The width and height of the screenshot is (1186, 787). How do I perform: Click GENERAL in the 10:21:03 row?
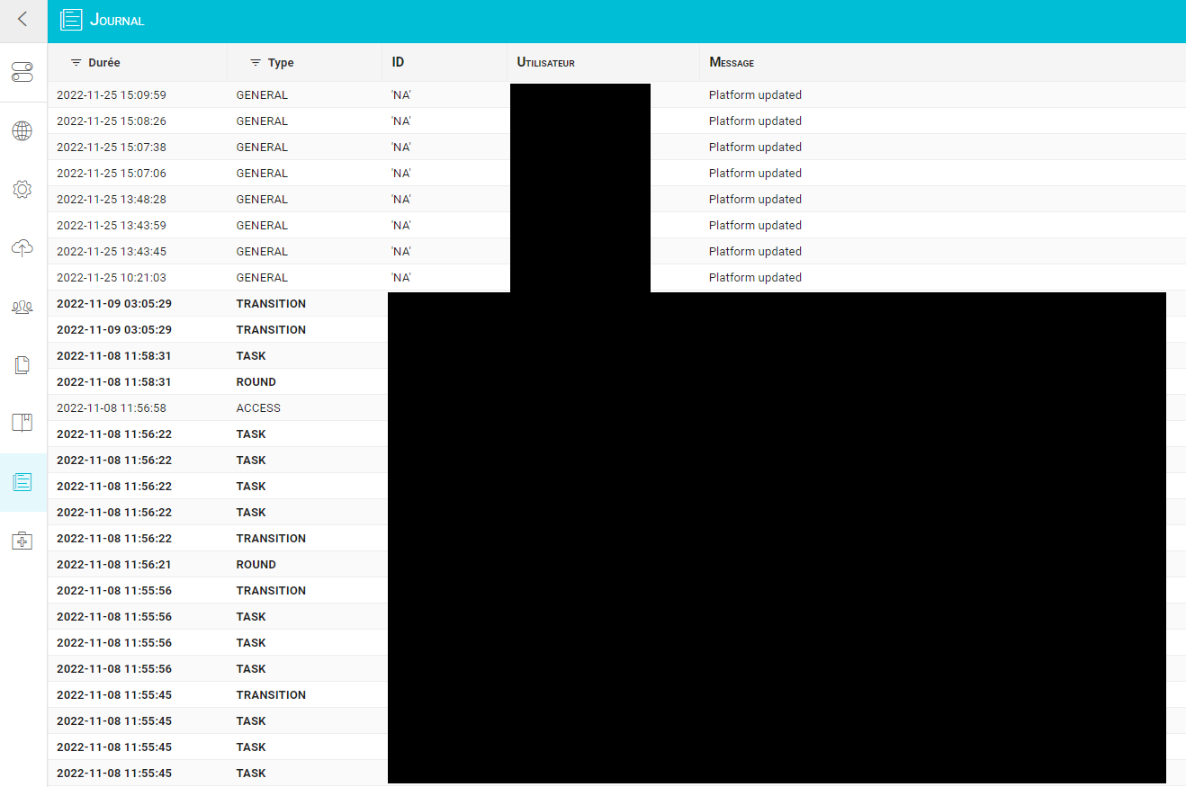click(262, 278)
